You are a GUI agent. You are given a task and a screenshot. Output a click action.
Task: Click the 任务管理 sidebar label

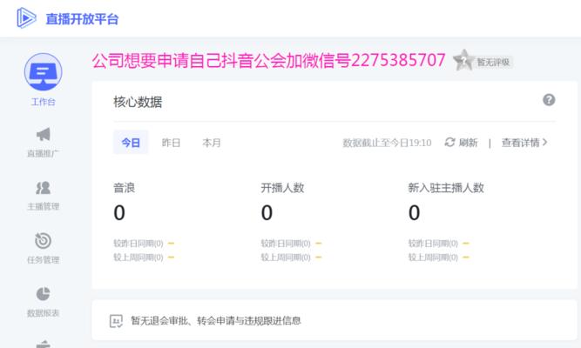tap(43, 259)
